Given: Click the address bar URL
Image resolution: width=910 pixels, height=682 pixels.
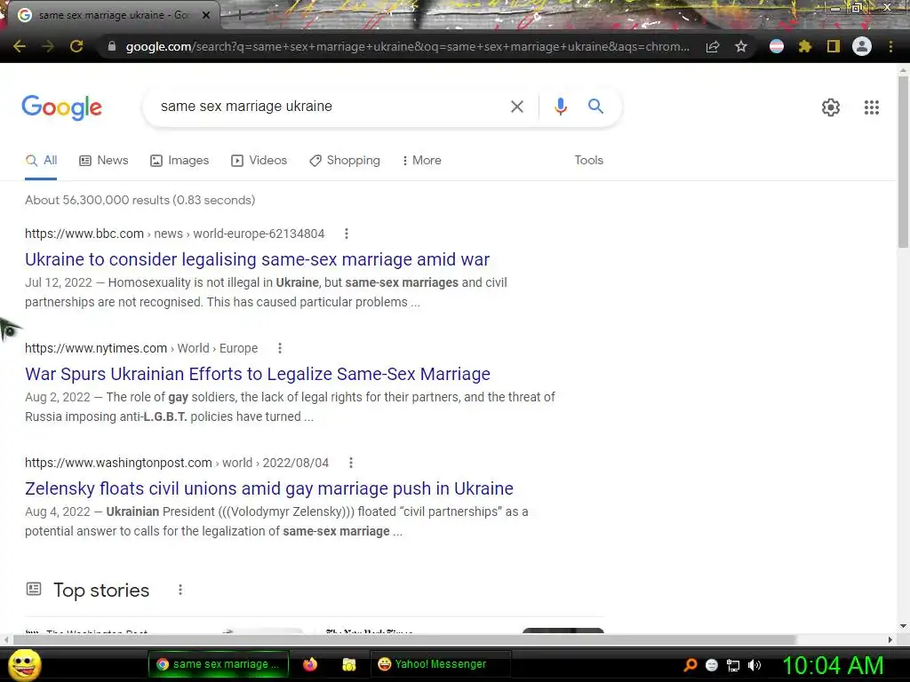Looking at the screenshot, I should coord(406,46).
